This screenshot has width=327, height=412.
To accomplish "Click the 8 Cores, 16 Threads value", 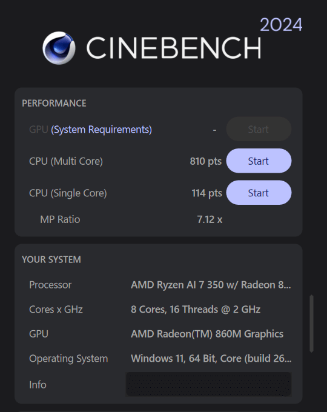I will 196,309.
